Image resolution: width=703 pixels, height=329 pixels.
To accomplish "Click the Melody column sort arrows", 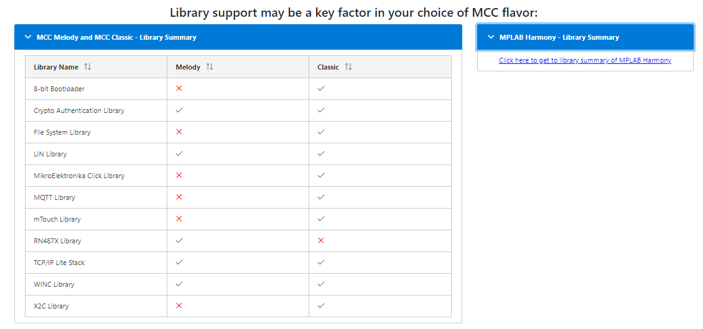I will 210,67.
